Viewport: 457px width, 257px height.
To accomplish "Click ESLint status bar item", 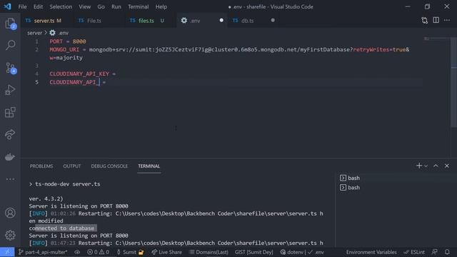I will 414,252.
